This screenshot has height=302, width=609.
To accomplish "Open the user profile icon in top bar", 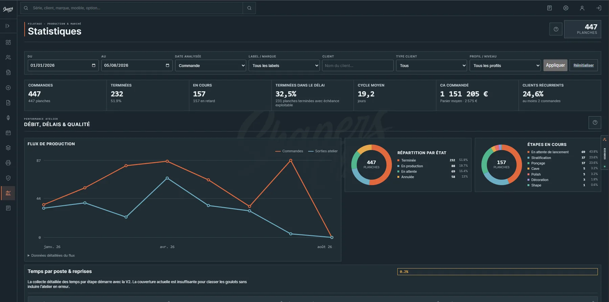I will [582, 8].
